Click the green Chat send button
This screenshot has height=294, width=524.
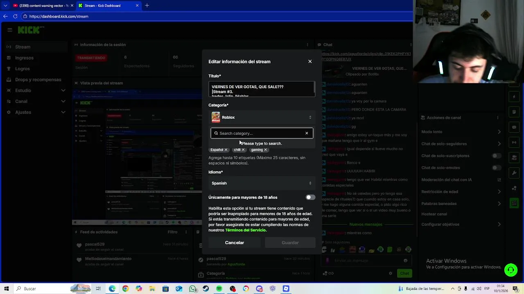coord(404,273)
